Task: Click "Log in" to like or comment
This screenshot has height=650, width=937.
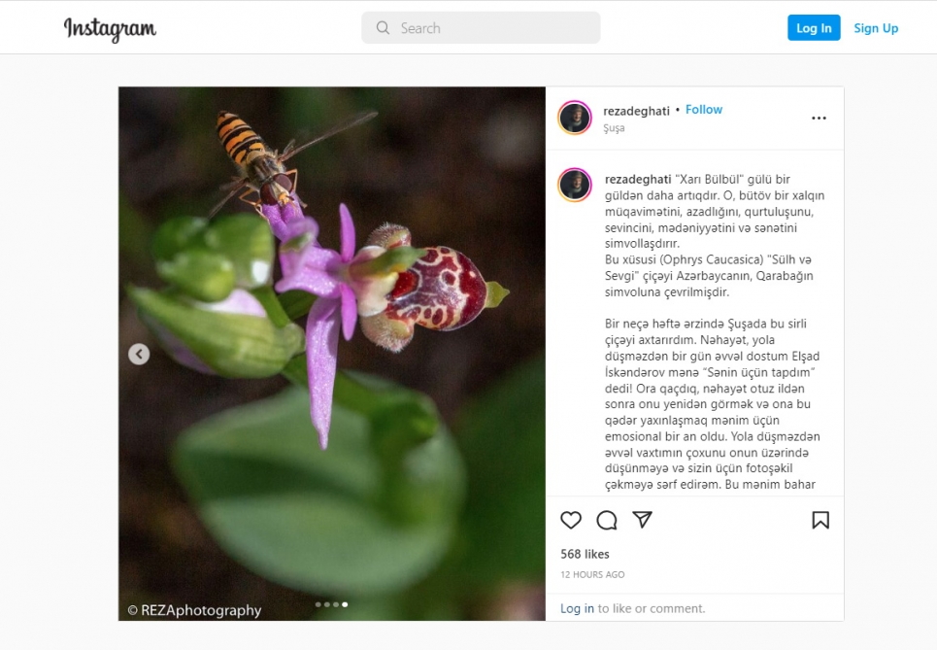Action: pyautogui.click(x=577, y=608)
